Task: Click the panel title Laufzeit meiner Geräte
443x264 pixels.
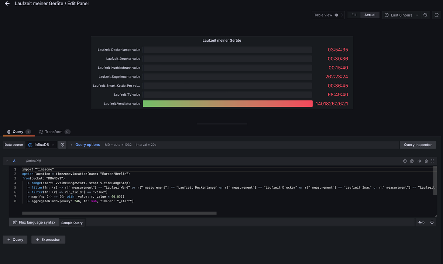Action: [x=222, y=40]
